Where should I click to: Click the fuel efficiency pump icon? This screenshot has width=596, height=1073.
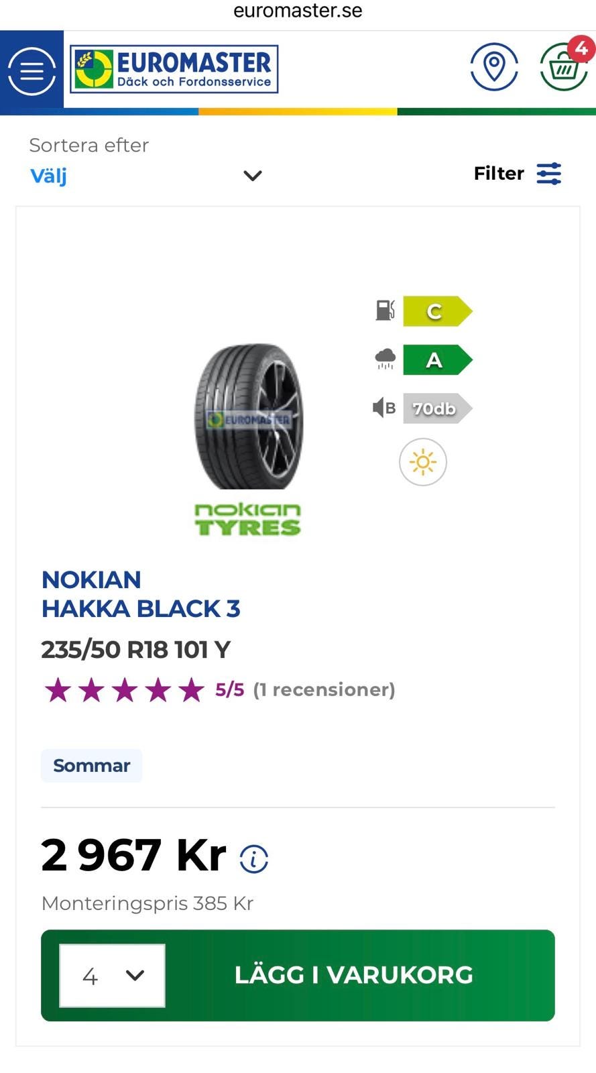coord(385,310)
